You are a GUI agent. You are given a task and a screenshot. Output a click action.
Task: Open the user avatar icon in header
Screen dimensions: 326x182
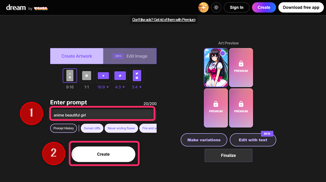(203, 7)
